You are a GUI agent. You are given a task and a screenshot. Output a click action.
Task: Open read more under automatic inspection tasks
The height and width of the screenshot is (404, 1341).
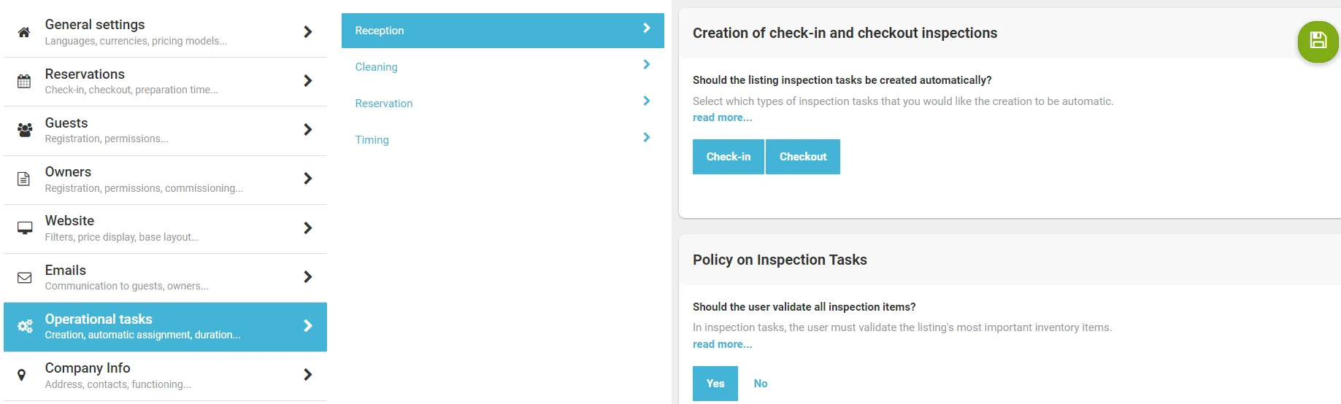coord(722,117)
